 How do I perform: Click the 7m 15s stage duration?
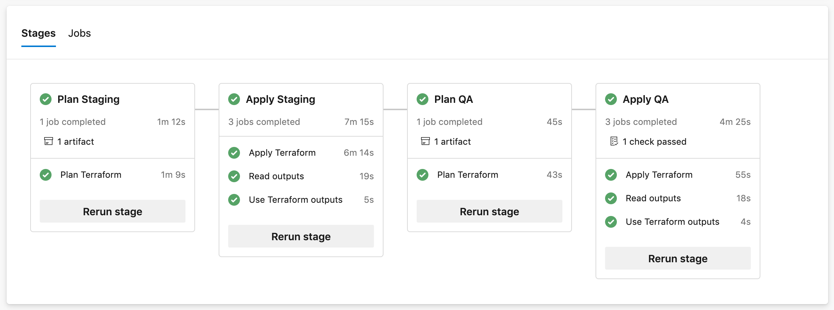359,122
